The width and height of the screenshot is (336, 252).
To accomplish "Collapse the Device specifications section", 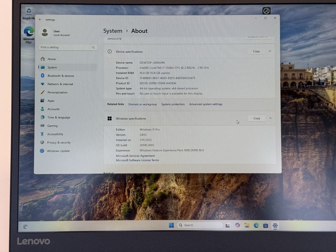I will coord(270,51).
